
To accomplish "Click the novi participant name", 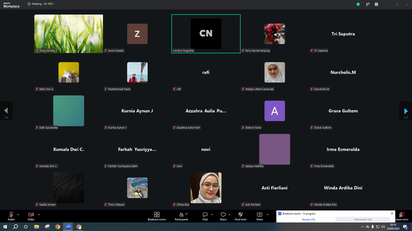I will [206, 150].
